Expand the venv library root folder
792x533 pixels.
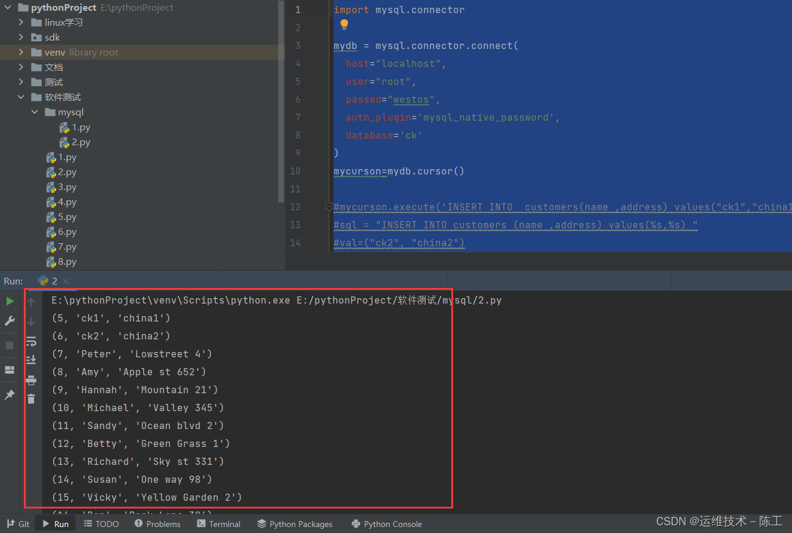(x=22, y=53)
